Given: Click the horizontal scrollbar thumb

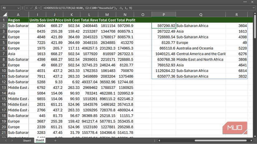Looking at the screenshot, I should point(221,140).
